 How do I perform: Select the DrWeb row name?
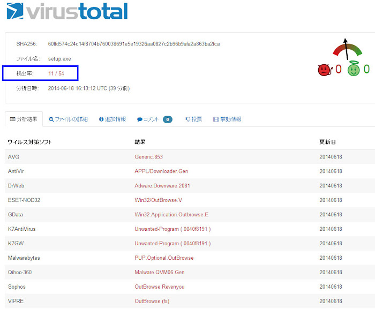coord(16,186)
